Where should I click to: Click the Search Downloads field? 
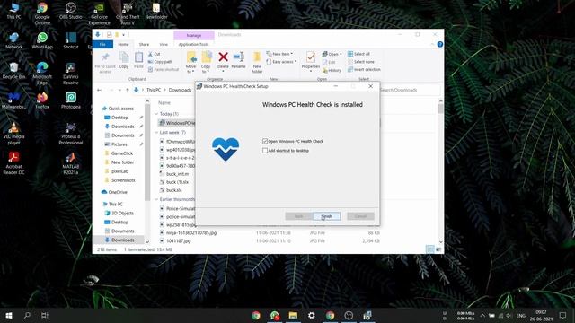409,90
